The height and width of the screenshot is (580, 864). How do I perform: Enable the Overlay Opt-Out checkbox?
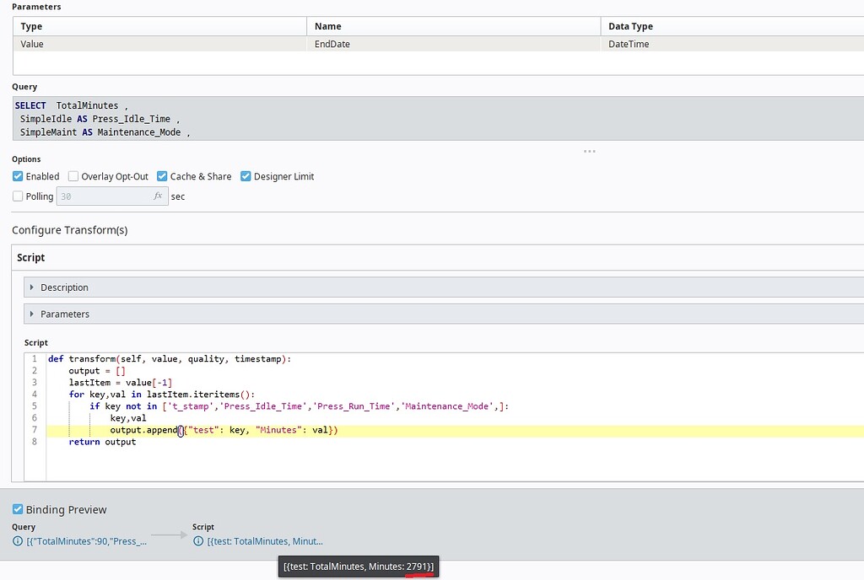(73, 176)
